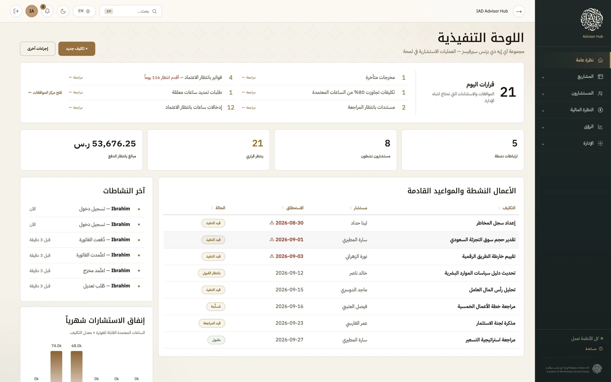The height and width of the screenshot is (382, 611).
Task: Click the بانتظار القبول status badge
Action: 212,273
